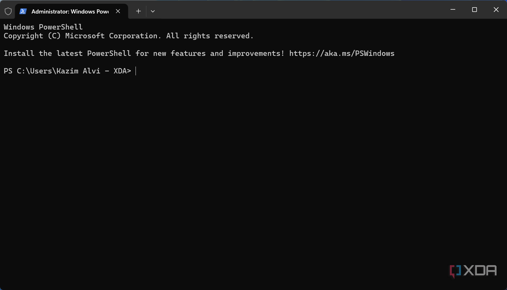Click the "C:\Users\Kazim Alvi" prompt path
507x290 pixels.
tap(58, 71)
